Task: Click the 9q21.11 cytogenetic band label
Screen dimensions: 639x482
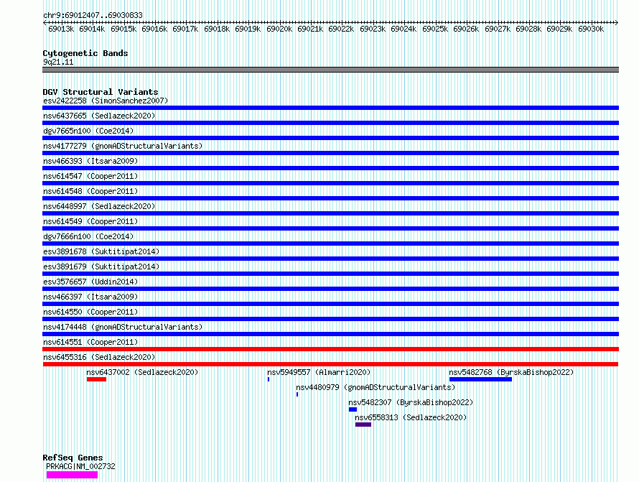Action: [58, 62]
